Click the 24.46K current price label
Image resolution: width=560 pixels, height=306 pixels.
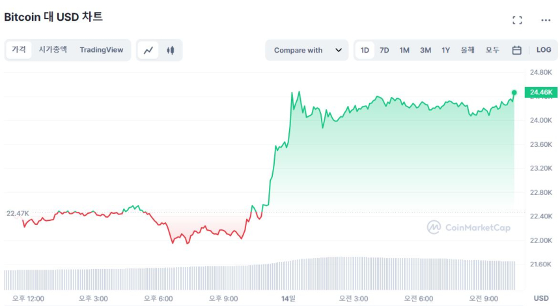coord(541,92)
